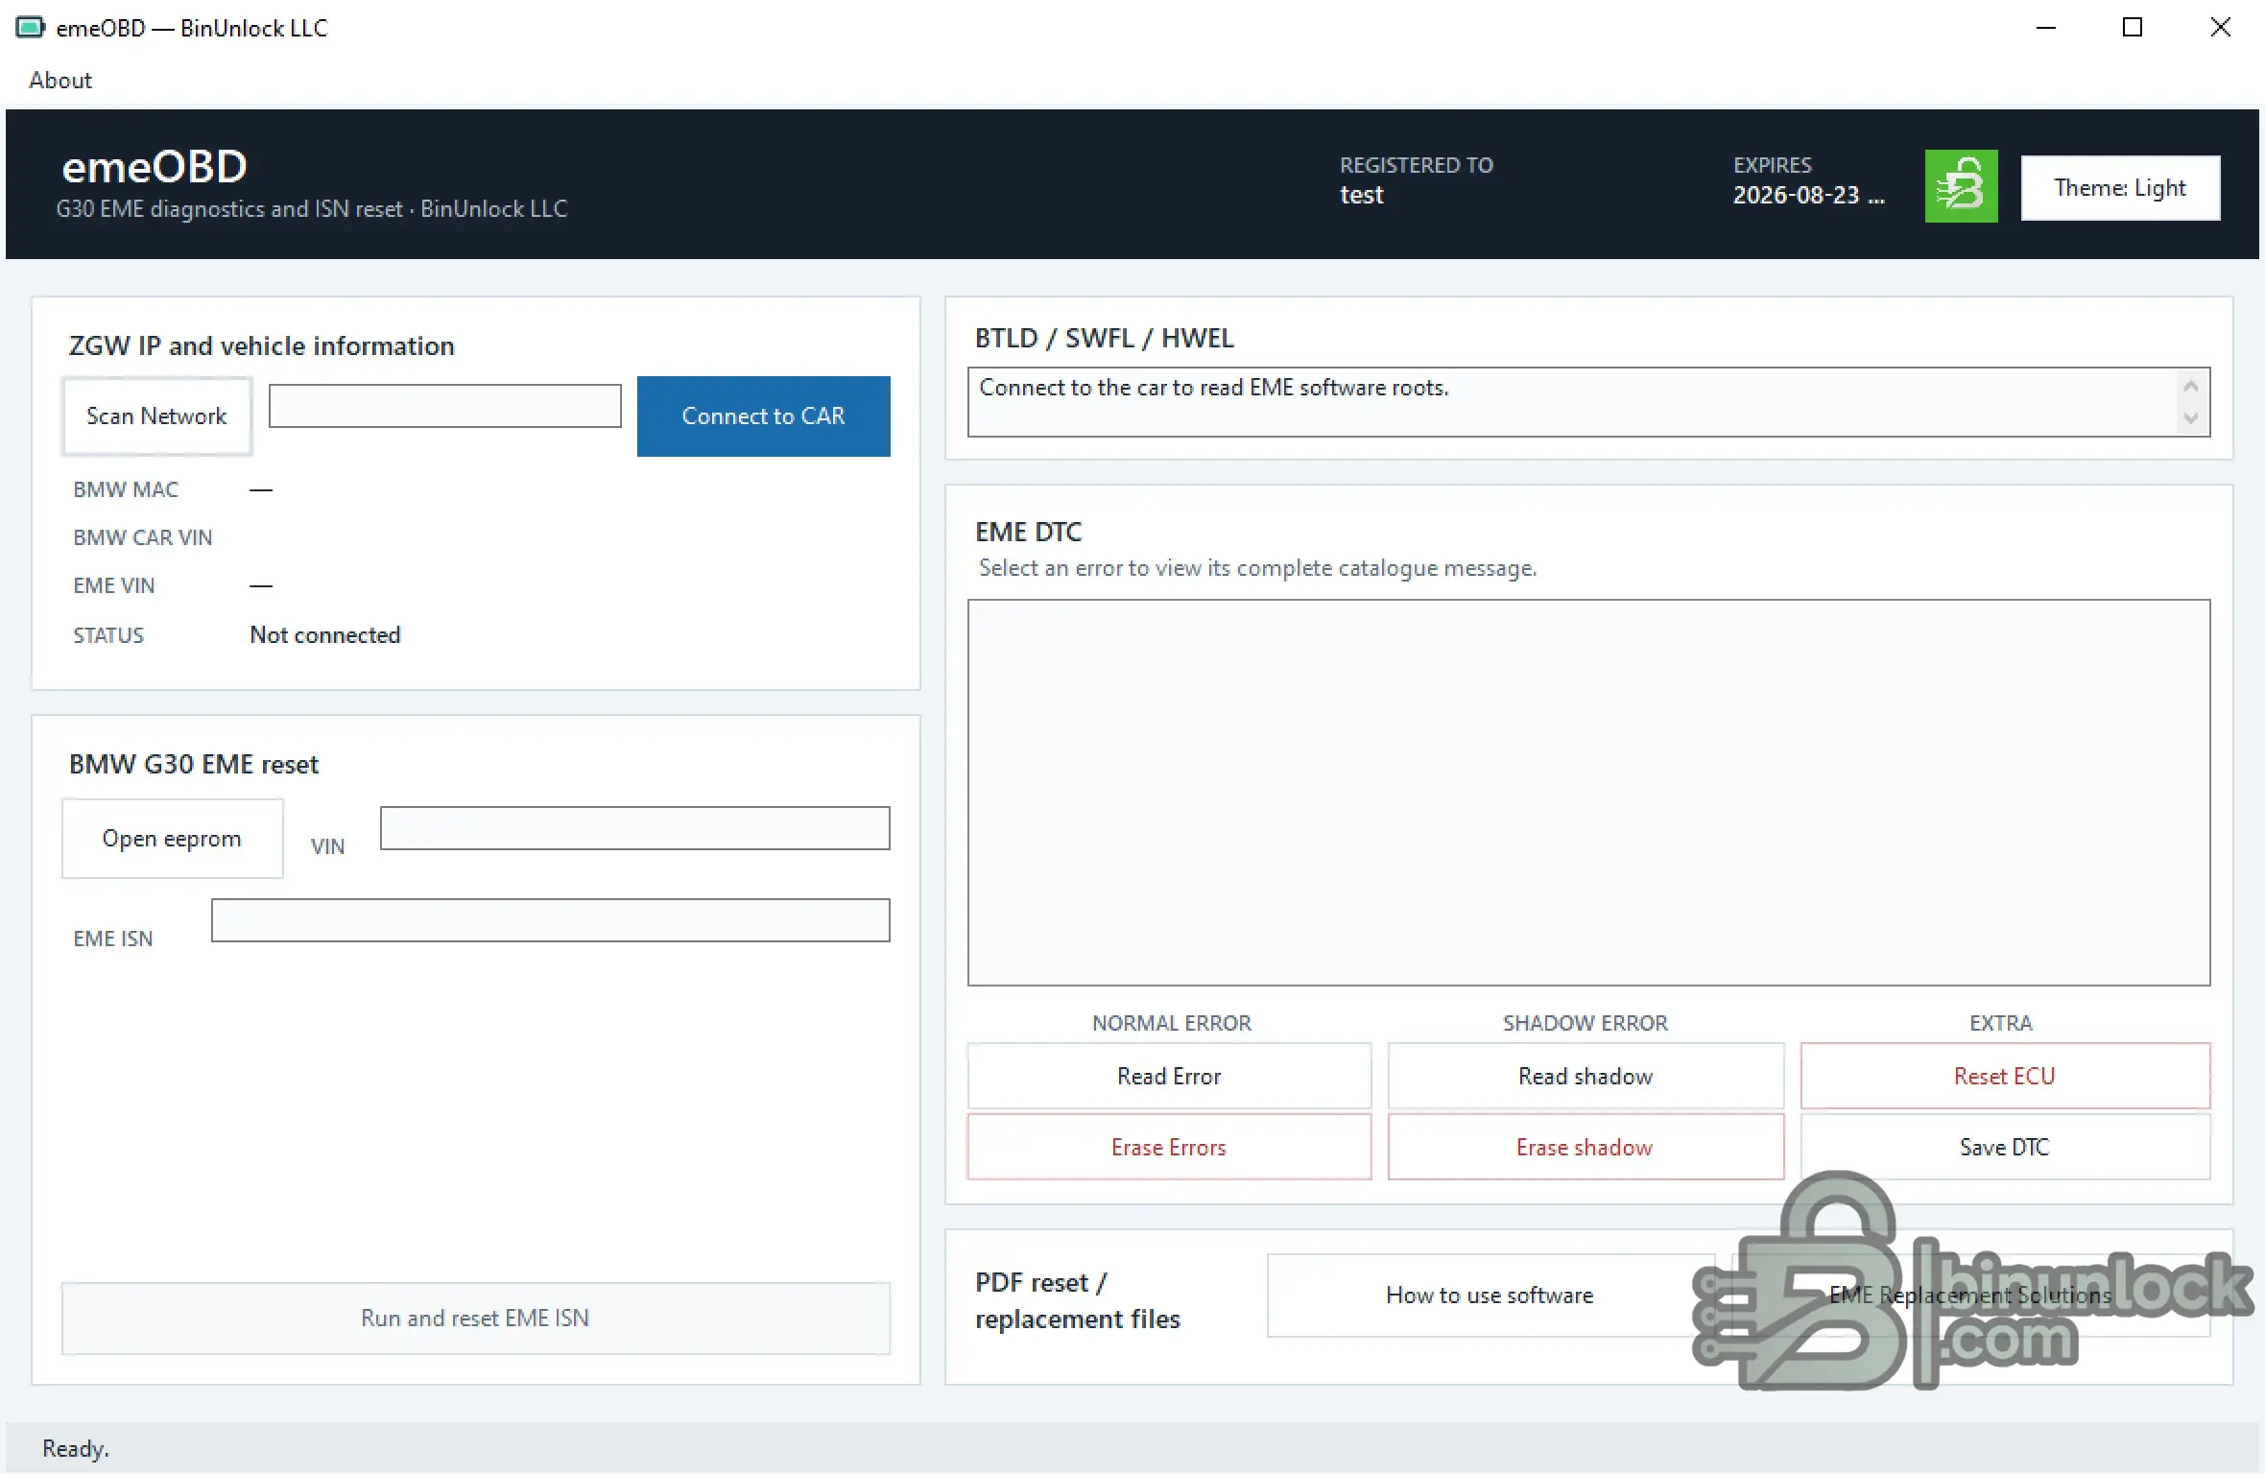Screen dimensions: 2265x1474
Task: Click Open eeprom button
Action: coord(172,838)
